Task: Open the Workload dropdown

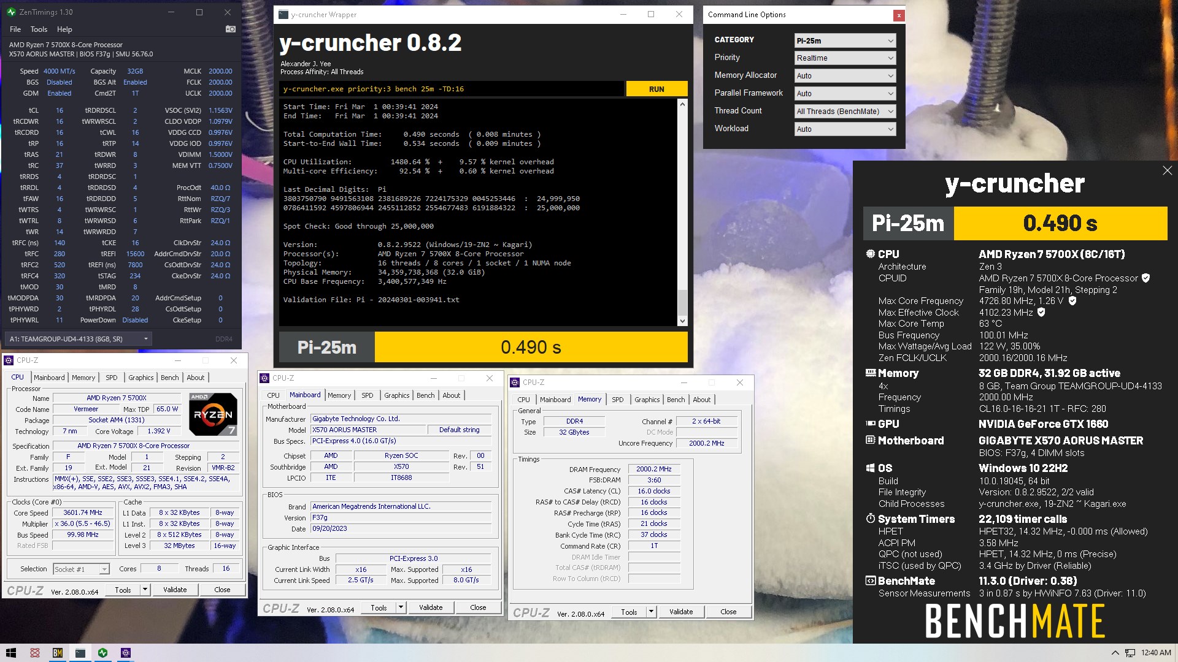Action: tap(845, 129)
